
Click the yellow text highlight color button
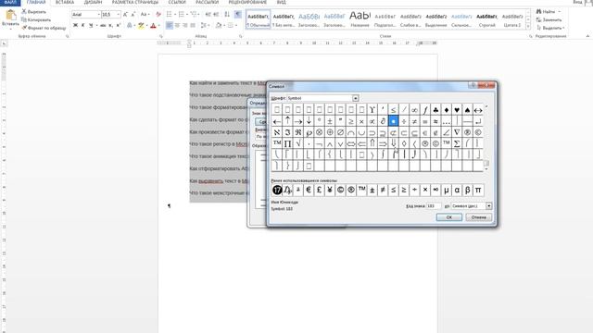[141, 25]
